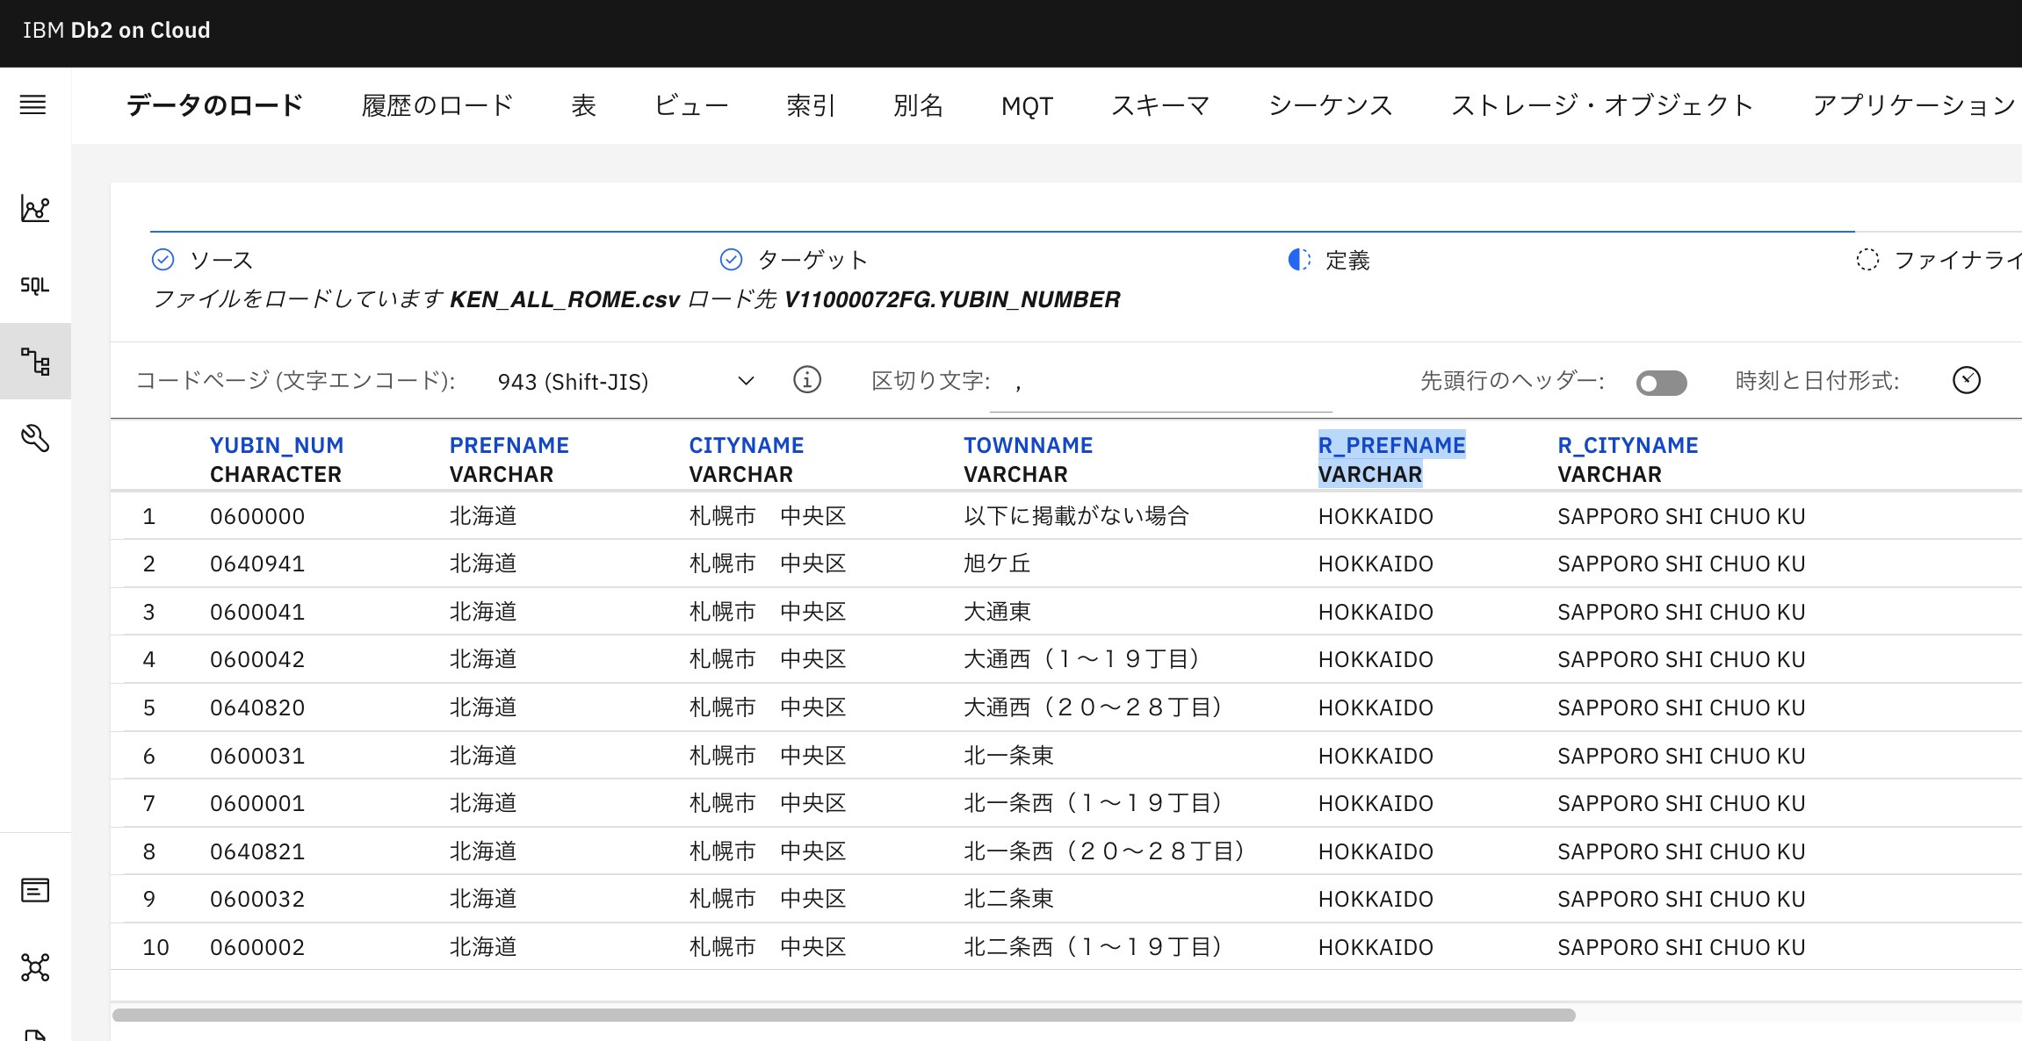This screenshot has width=2022, height=1041.
Task: Select the ターゲット step checkmark
Action: pos(730,259)
